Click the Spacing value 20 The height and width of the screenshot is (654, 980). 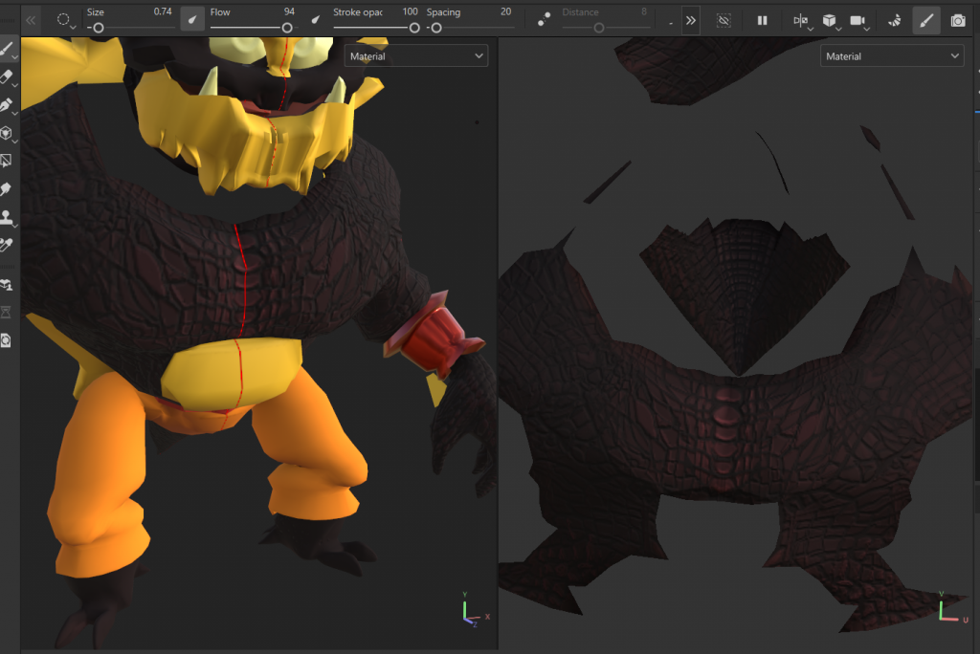[505, 11]
